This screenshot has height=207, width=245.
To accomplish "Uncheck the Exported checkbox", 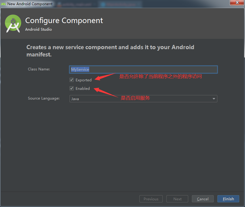I will pyautogui.click(x=72, y=80).
